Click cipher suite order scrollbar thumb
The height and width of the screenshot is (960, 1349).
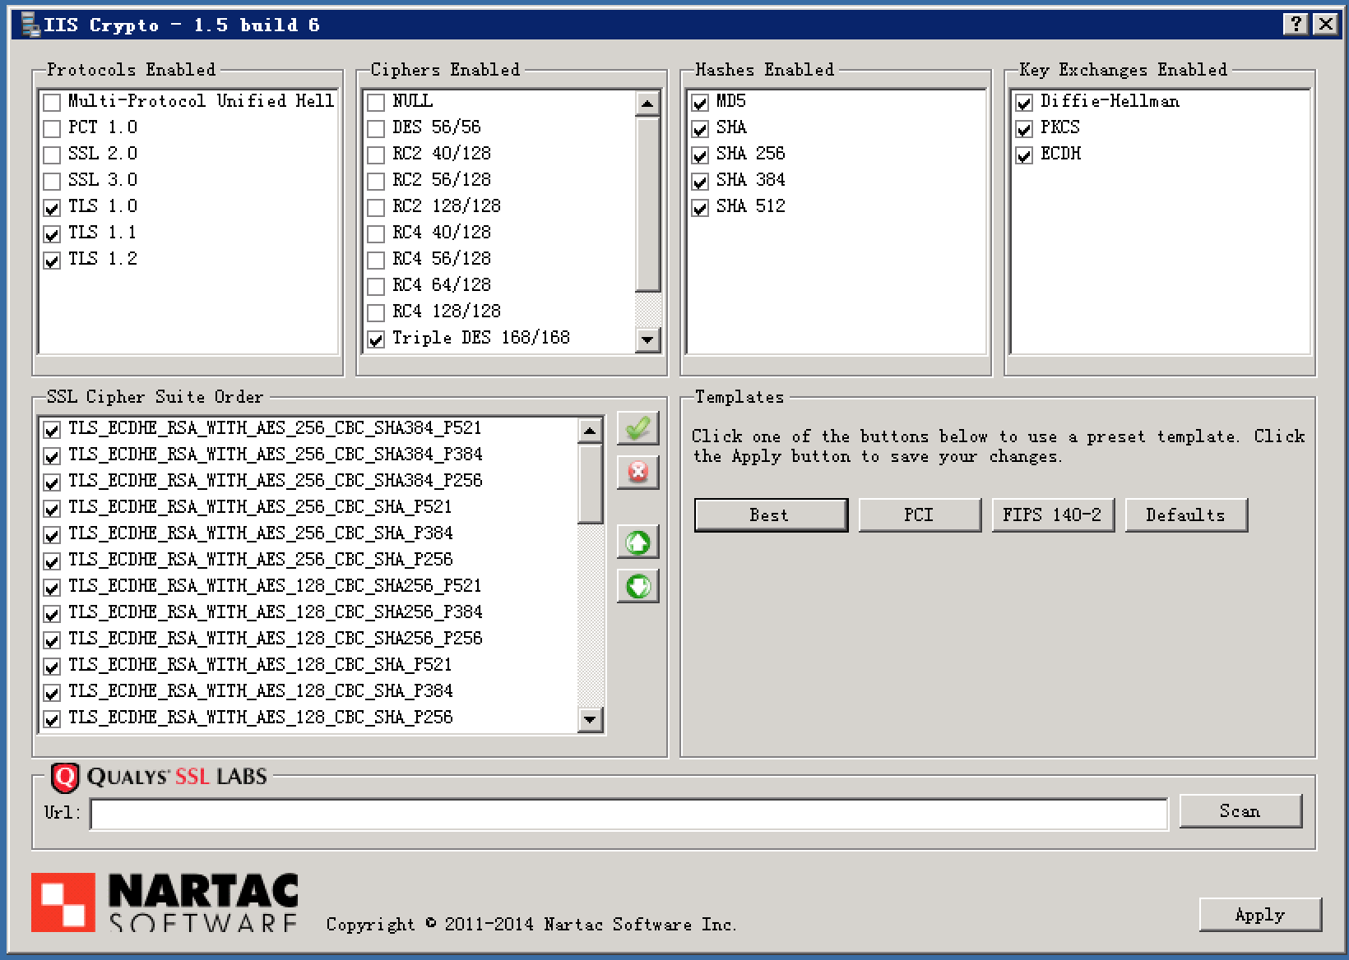[x=591, y=483]
